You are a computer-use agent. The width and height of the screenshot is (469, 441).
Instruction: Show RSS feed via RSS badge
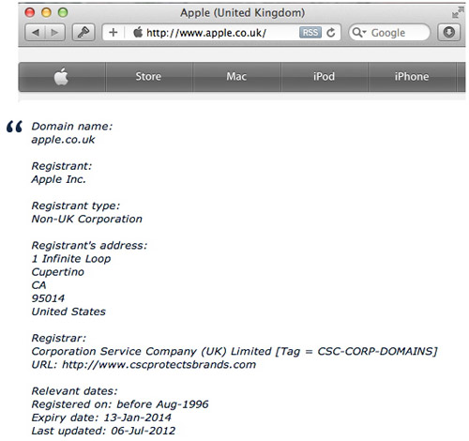point(310,33)
